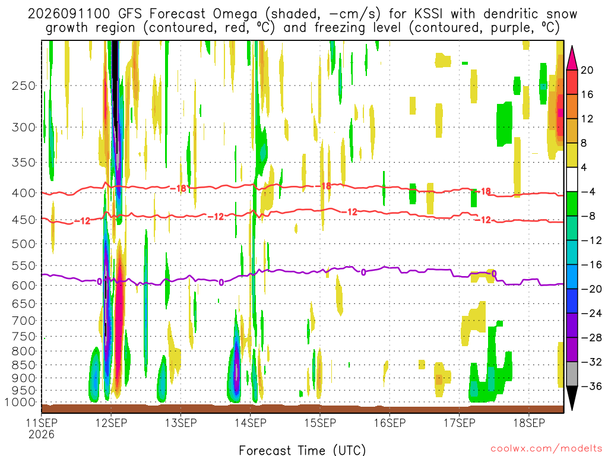Click the gray colorbar segment between -32 and -36
The height and width of the screenshot is (456, 608).
point(572,374)
